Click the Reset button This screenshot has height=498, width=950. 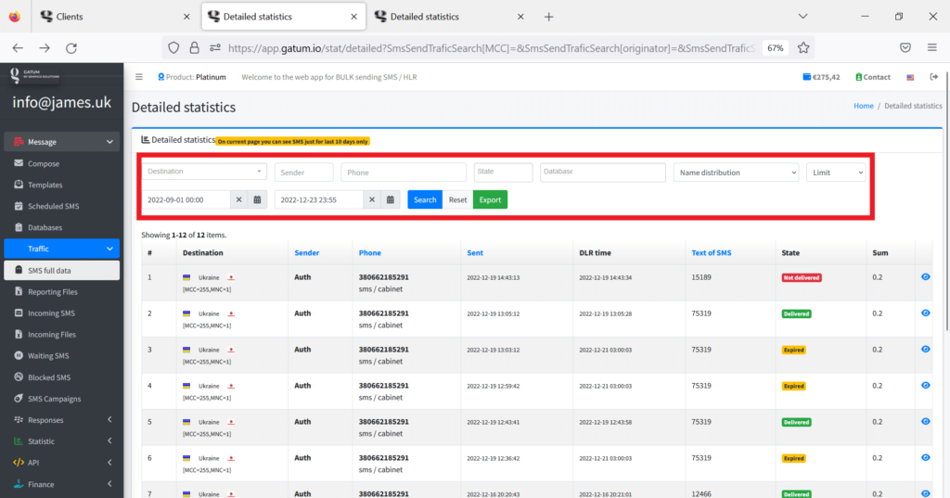coord(457,199)
